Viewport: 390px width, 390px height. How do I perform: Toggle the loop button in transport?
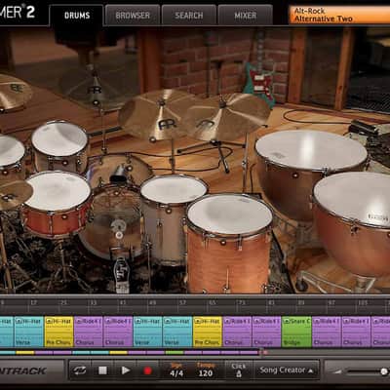(80, 370)
